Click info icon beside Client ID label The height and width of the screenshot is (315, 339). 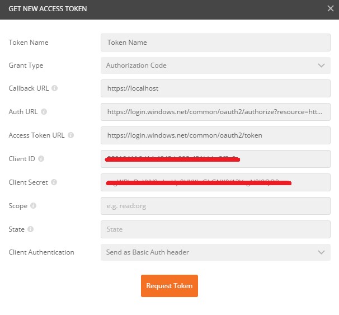pyautogui.click(x=40, y=159)
